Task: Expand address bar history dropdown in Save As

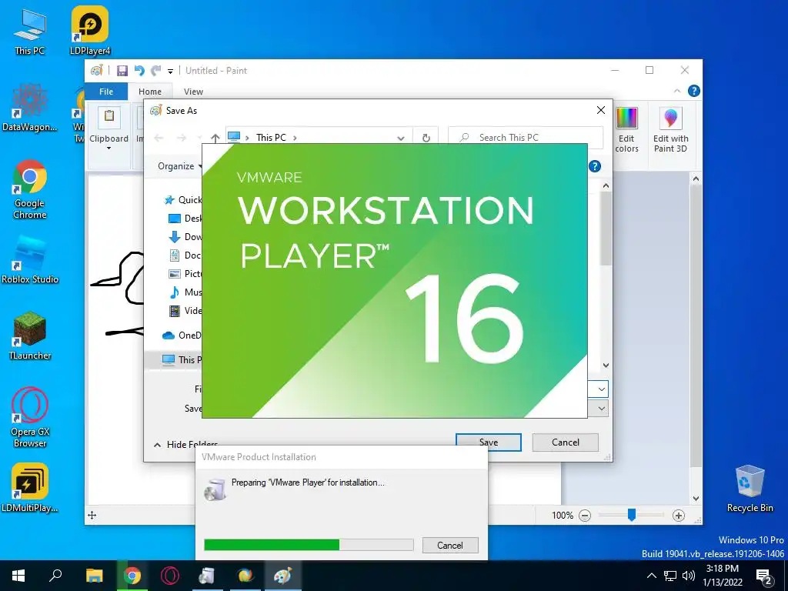Action: [400, 138]
